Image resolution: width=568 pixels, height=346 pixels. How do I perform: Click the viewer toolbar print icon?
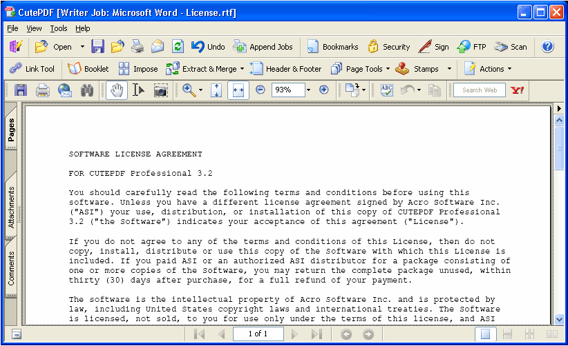pos(43,90)
